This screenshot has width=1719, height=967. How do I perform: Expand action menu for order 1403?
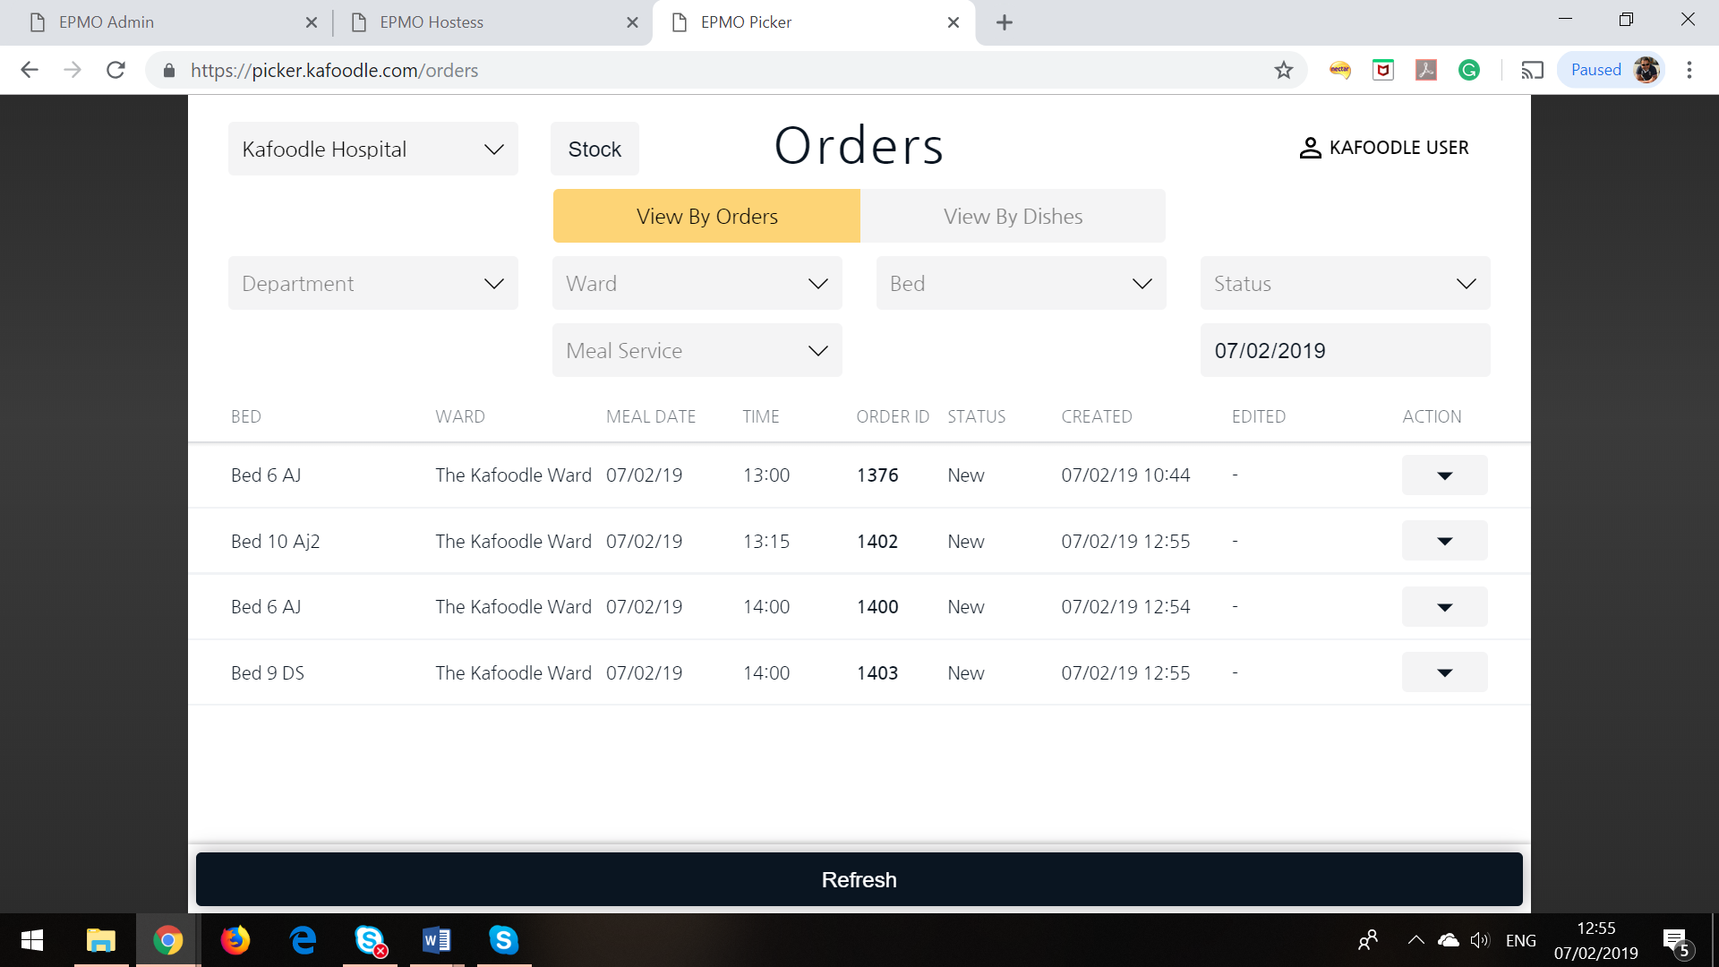[1445, 672]
